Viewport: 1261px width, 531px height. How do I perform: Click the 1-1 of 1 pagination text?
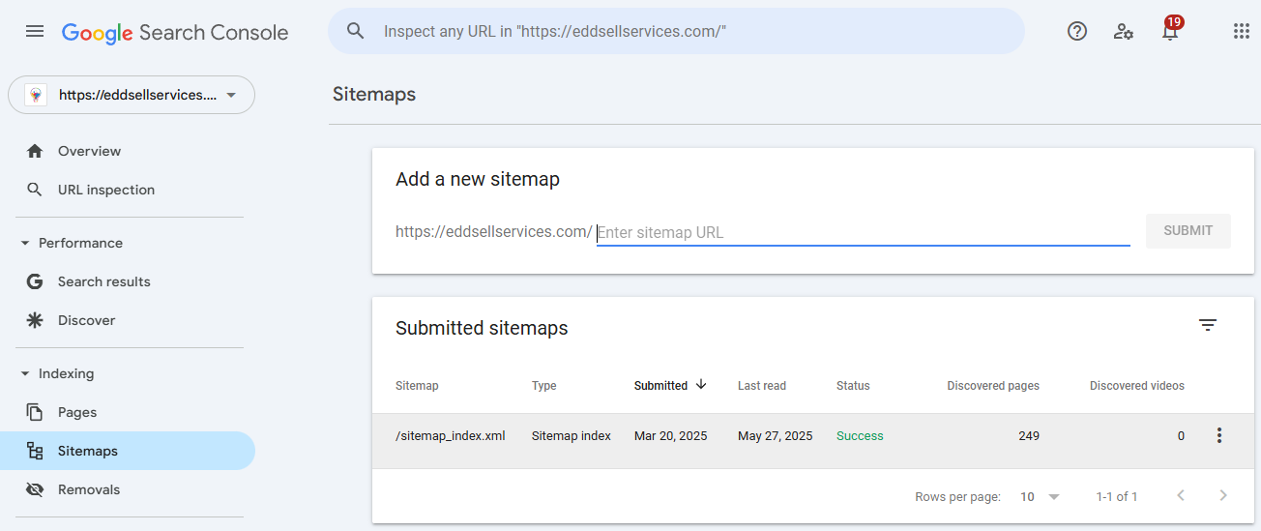[1117, 496]
